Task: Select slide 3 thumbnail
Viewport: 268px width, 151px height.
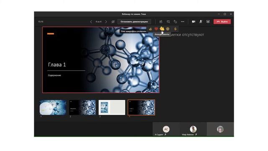Action: coord(112,107)
